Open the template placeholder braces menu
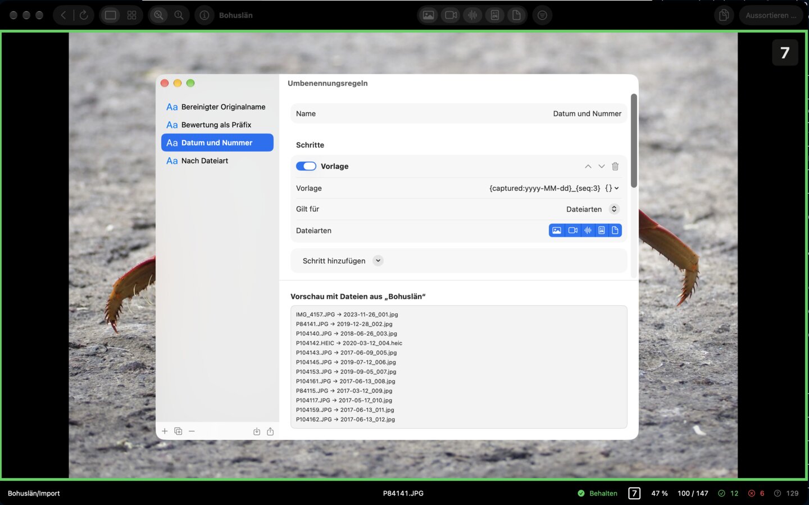 click(x=612, y=188)
